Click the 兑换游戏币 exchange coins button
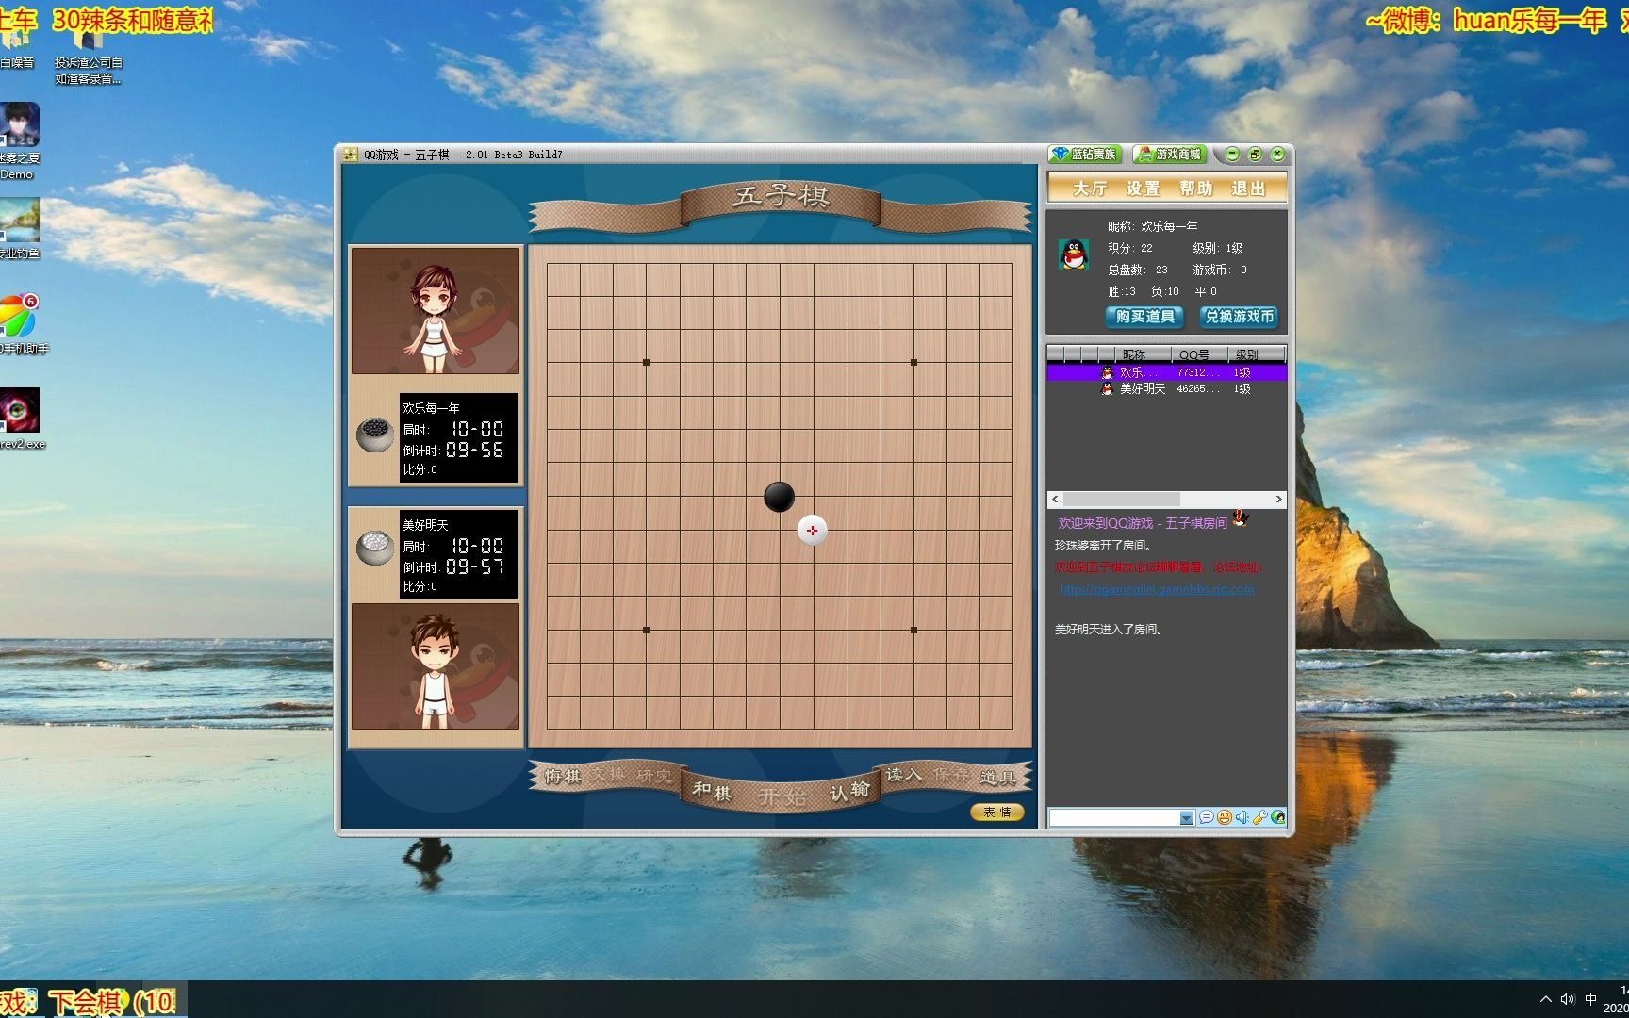The width and height of the screenshot is (1629, 1018). [x=1239, y=317]
